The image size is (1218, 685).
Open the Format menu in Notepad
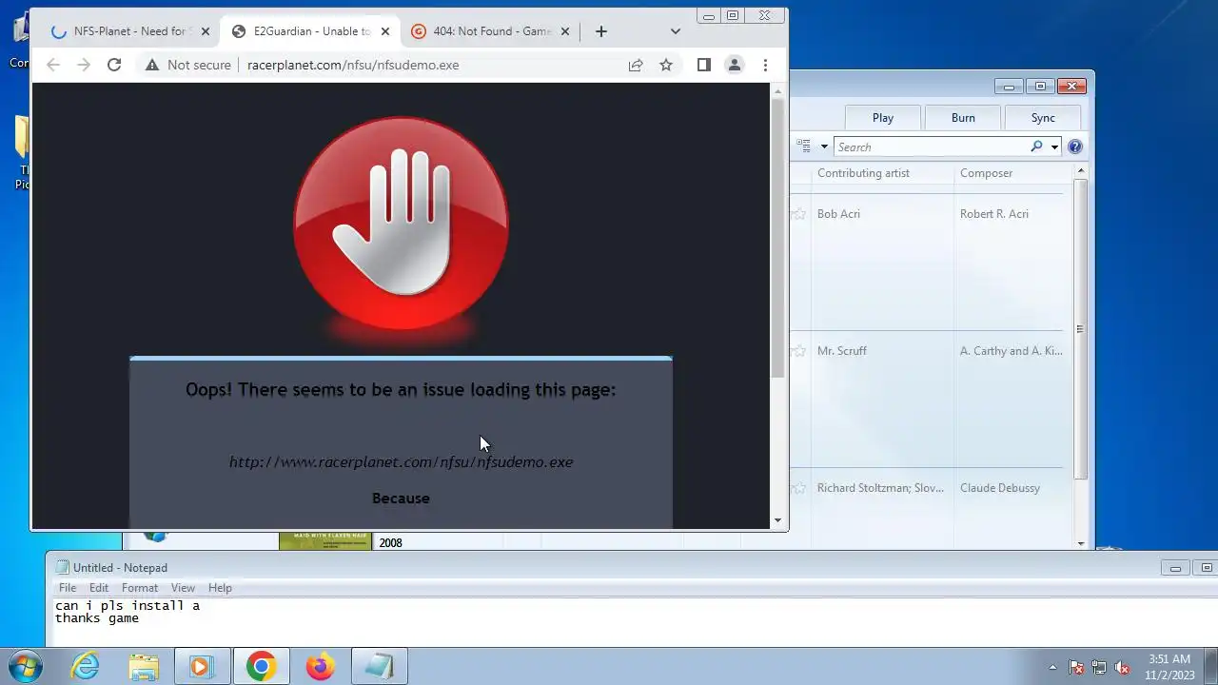click(140, 588)
